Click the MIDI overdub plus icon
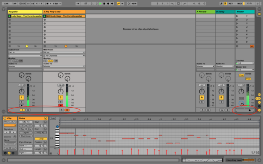Image resolution: width=263 pixels, height=164 pixels. click(x=112, y=4)
